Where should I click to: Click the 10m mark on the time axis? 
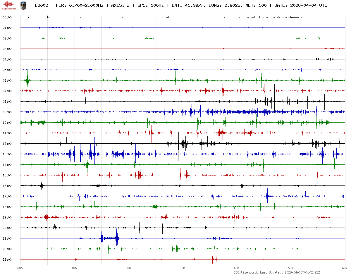75,268
